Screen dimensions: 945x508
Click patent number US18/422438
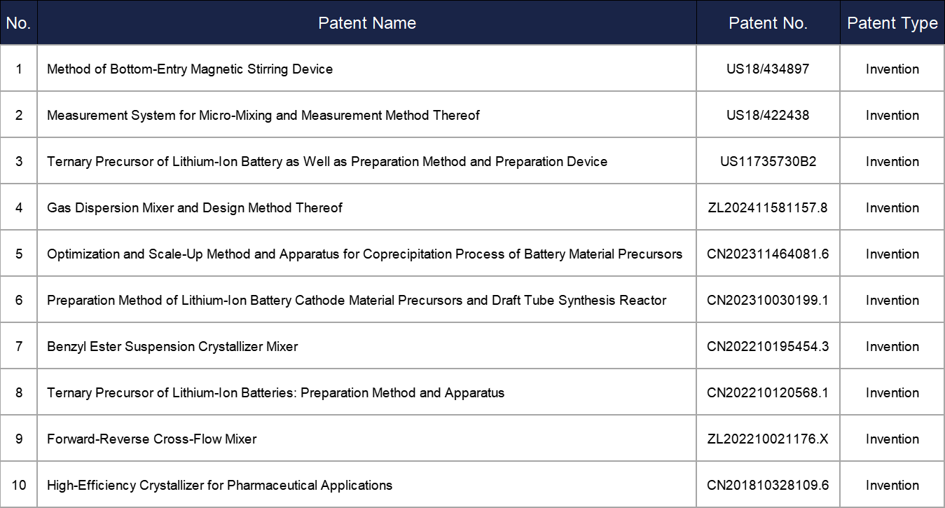768,115
